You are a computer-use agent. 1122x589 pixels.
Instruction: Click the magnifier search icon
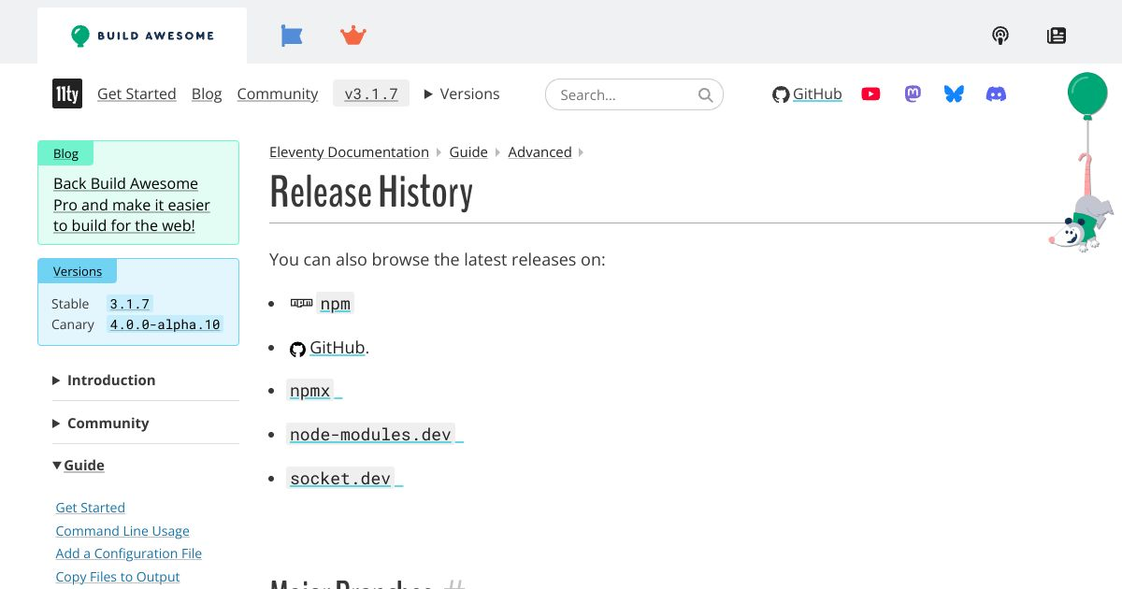pyautogui.click(x=706, y=94)
